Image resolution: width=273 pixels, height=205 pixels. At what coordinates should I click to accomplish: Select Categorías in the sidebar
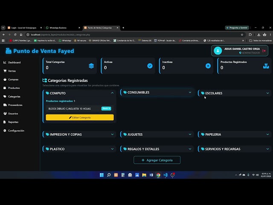pos(12,97)
